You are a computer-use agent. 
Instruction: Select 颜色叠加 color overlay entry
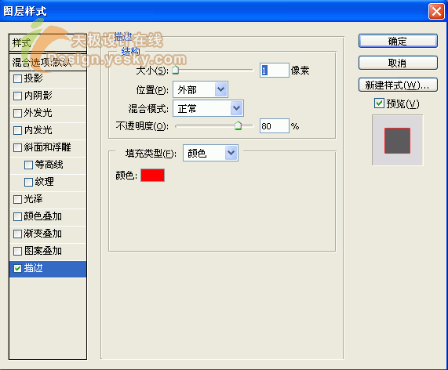pyautogui.click(x=48, y=216)
